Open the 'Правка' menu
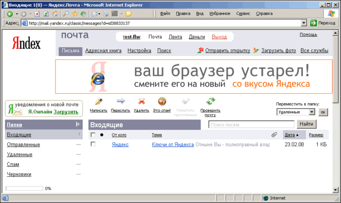Viewport: 341px width, 203px height. pos(183,13)
